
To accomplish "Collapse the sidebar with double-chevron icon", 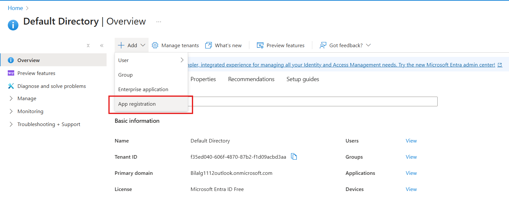I will pyautogui.click(x=102, y=46).
